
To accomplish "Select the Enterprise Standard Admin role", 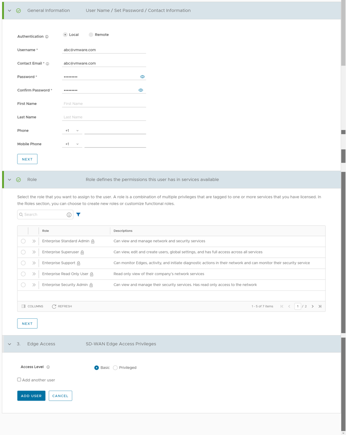I will click(24, 241).
